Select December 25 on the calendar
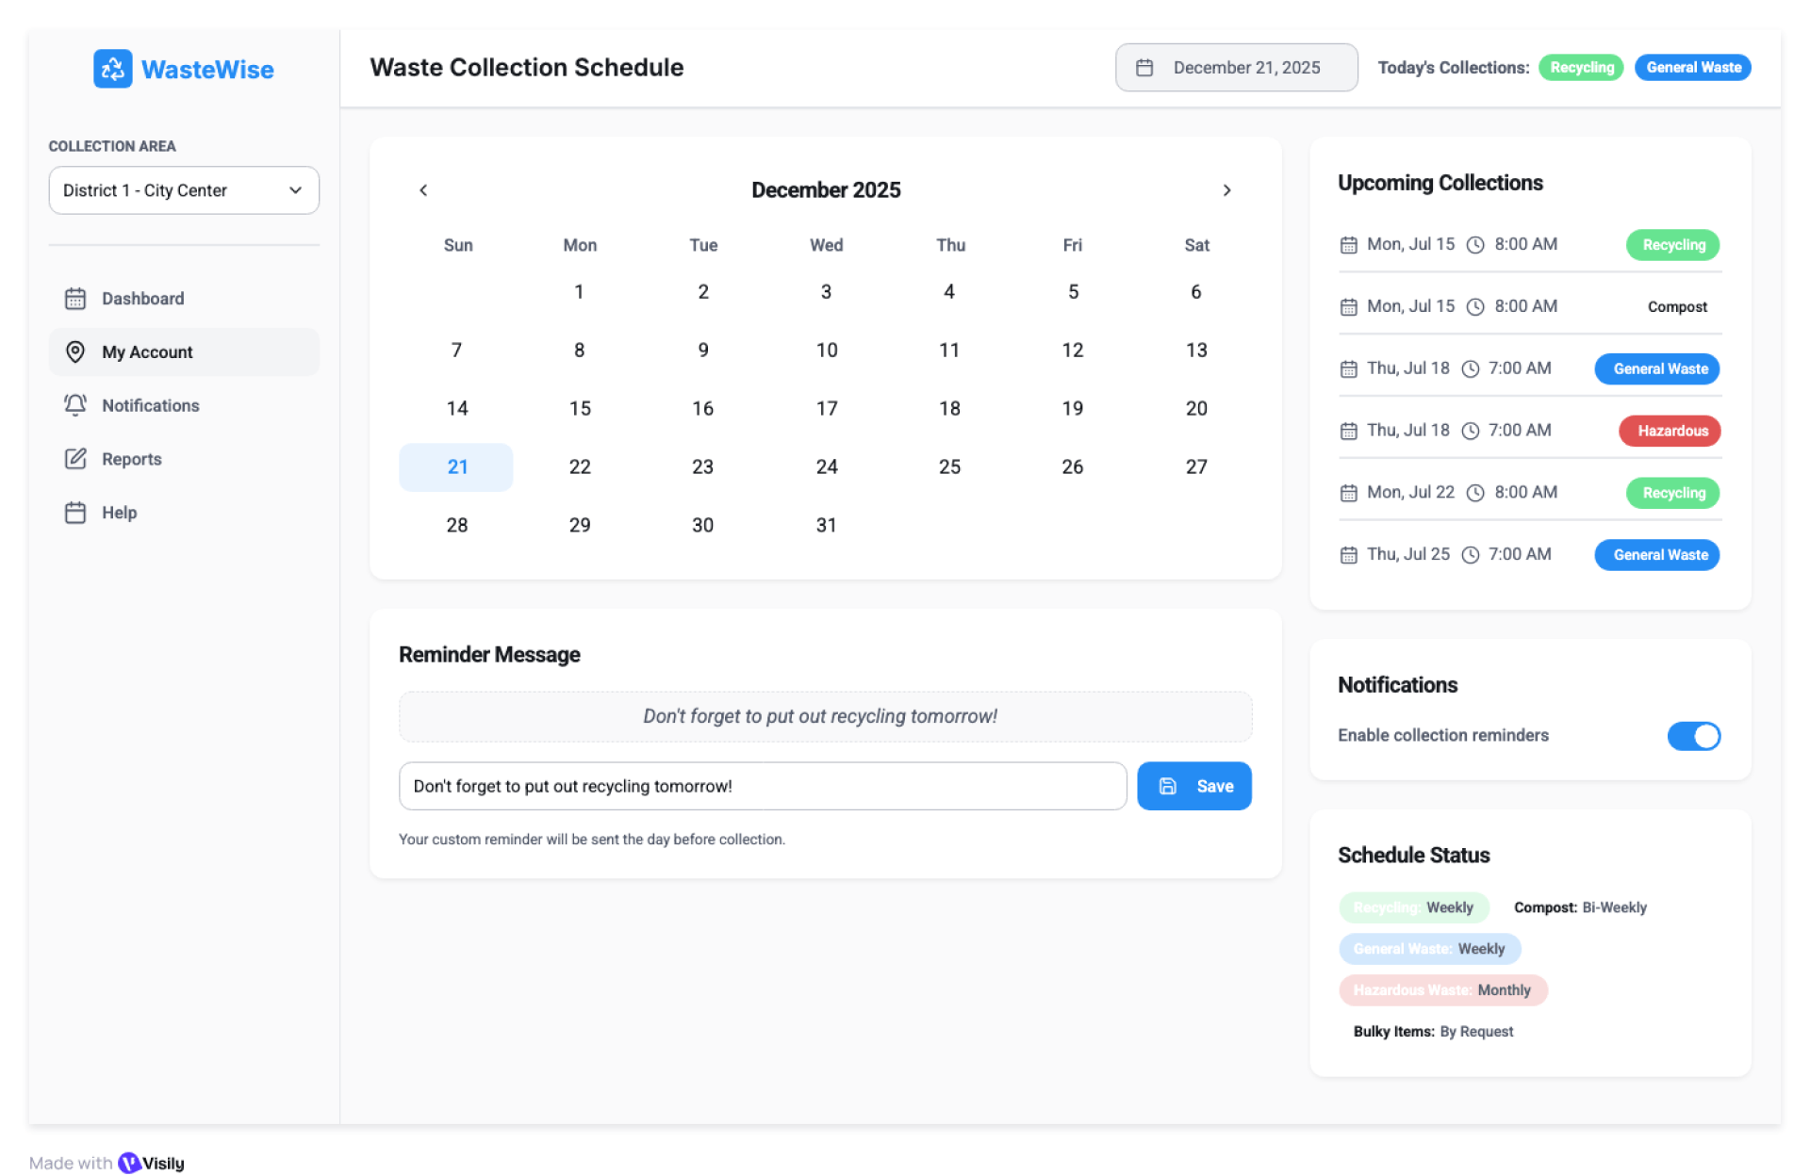 point(949,466)
